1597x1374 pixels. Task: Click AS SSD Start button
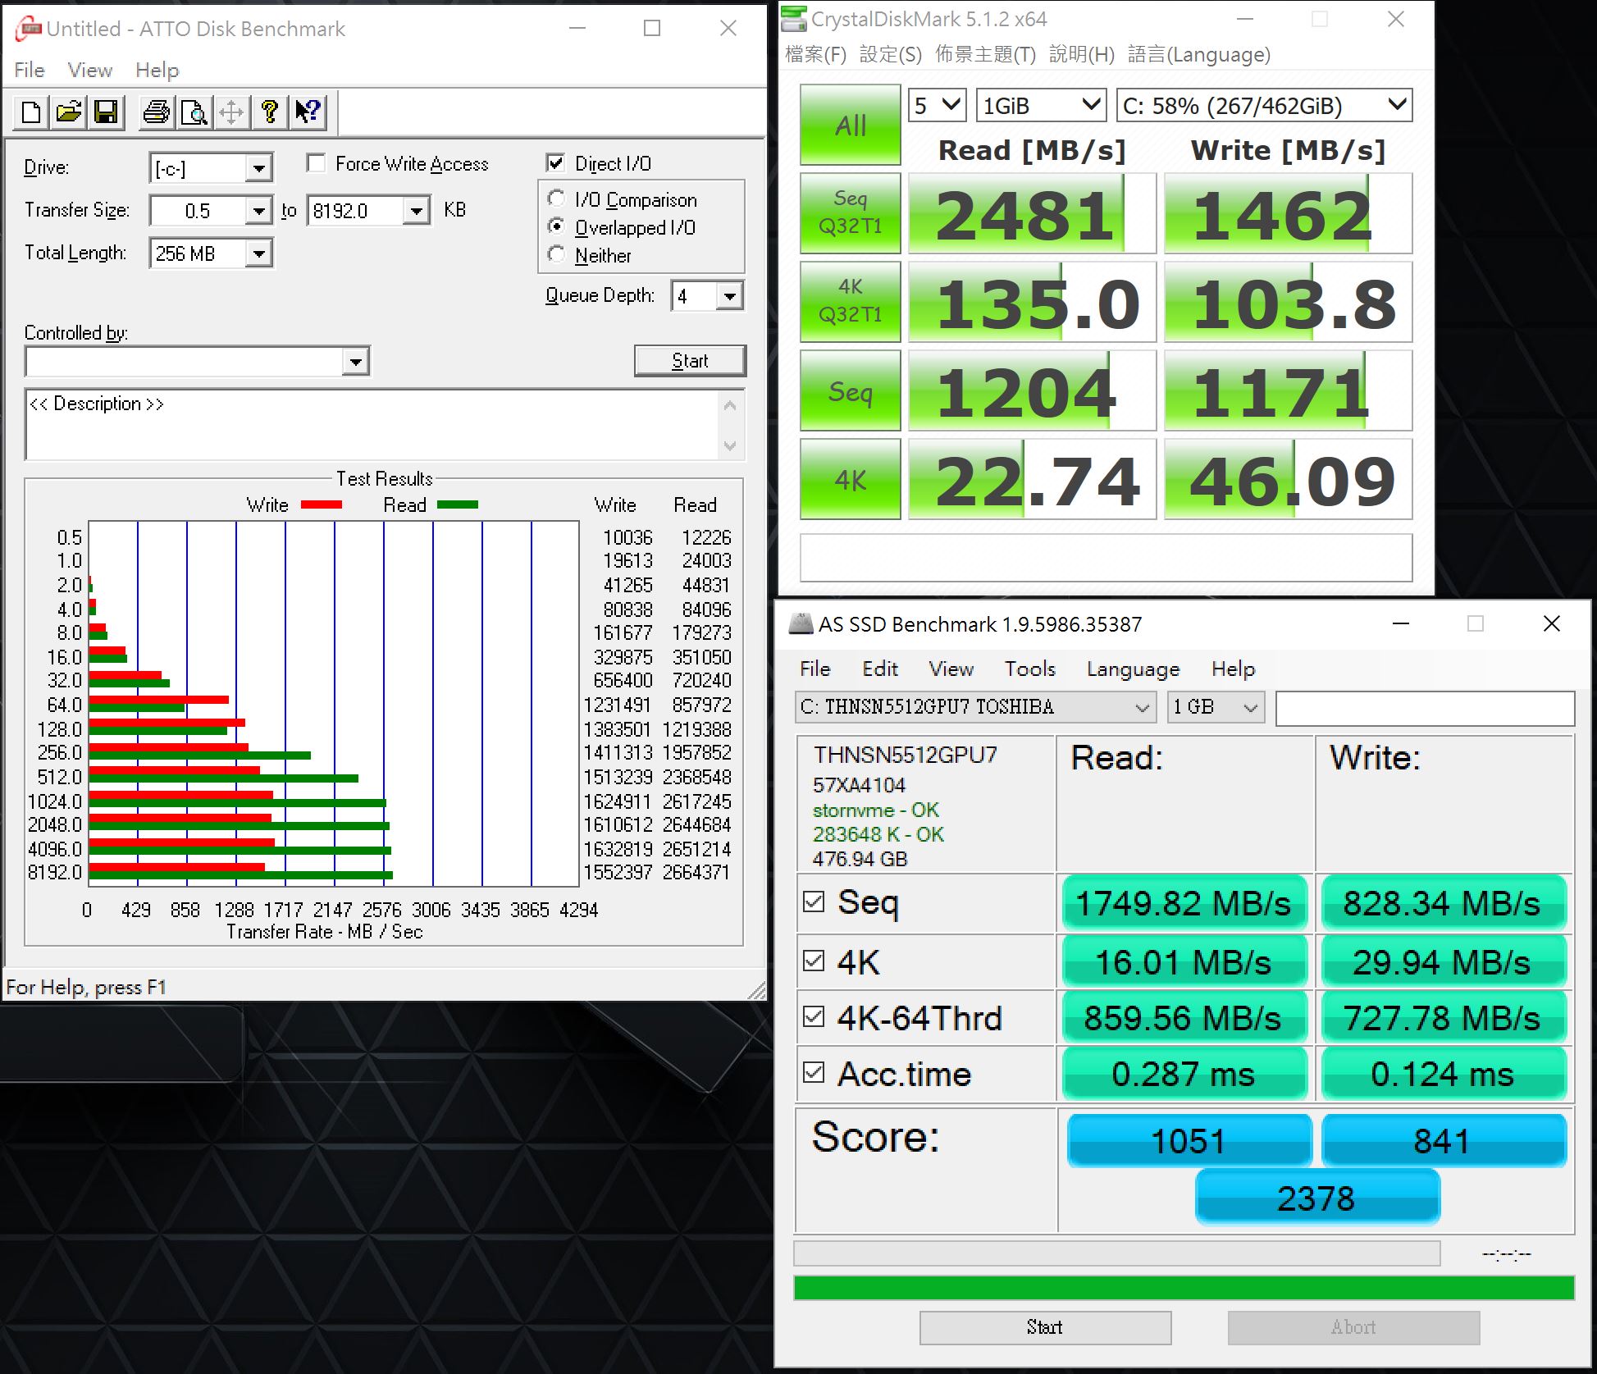pos(1045,1327)
